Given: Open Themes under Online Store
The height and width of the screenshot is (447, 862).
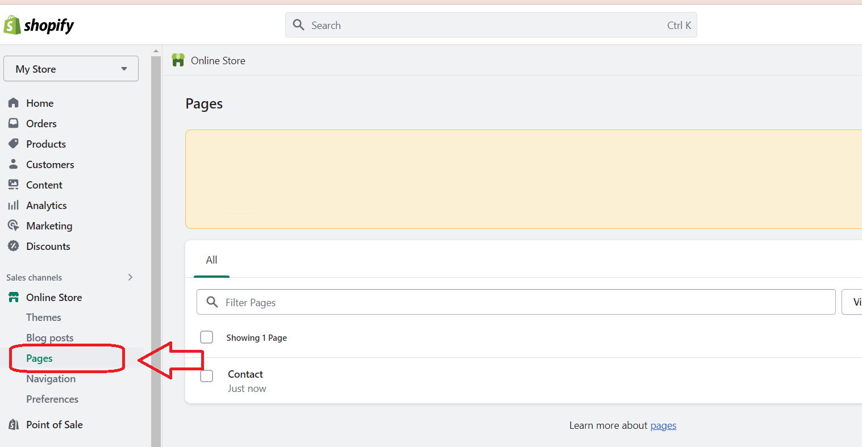Looking at the screenshot, I should tap(44, 317).
